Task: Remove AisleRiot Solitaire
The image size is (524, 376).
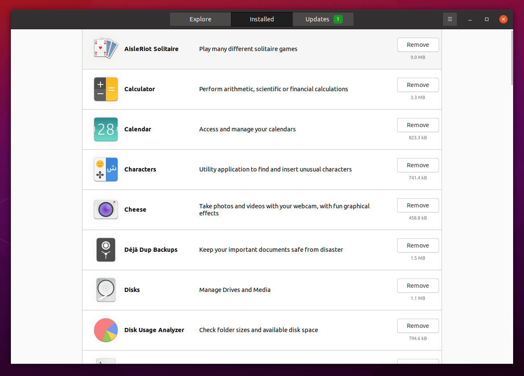Action: coord(418,45)
